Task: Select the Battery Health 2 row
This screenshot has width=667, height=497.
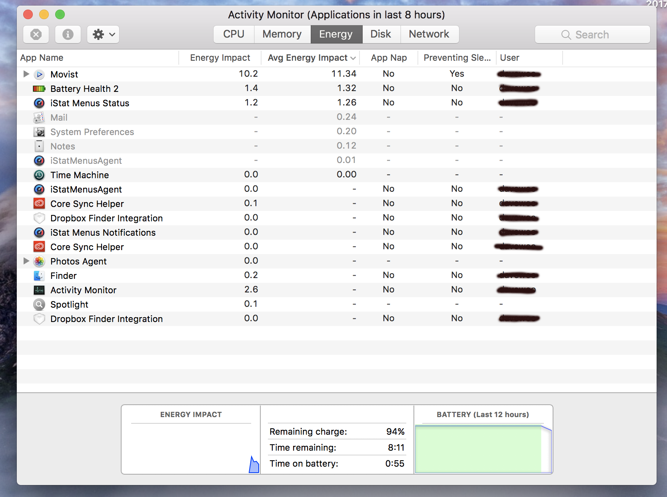Action: click(337, 89)
